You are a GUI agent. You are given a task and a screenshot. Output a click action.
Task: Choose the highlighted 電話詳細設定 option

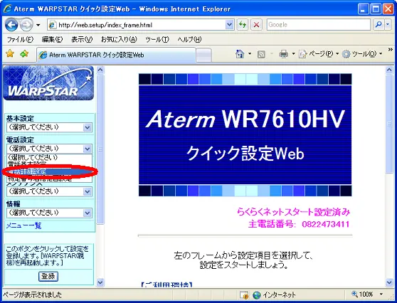[49, 171]
